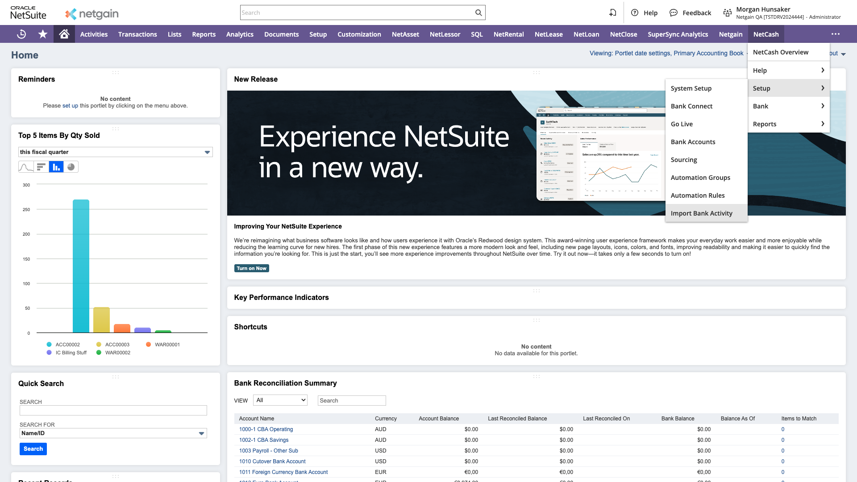Viewport: 857px width, 482px height.
Task: Click the Quick Search Search button
Action: [x=33, y=449]
